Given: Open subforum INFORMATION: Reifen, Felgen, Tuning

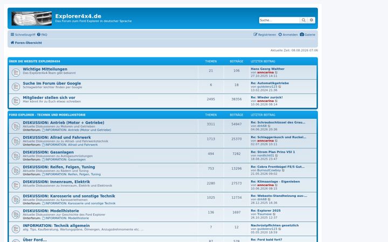Looking at the screenshot, I should point(71,174).
